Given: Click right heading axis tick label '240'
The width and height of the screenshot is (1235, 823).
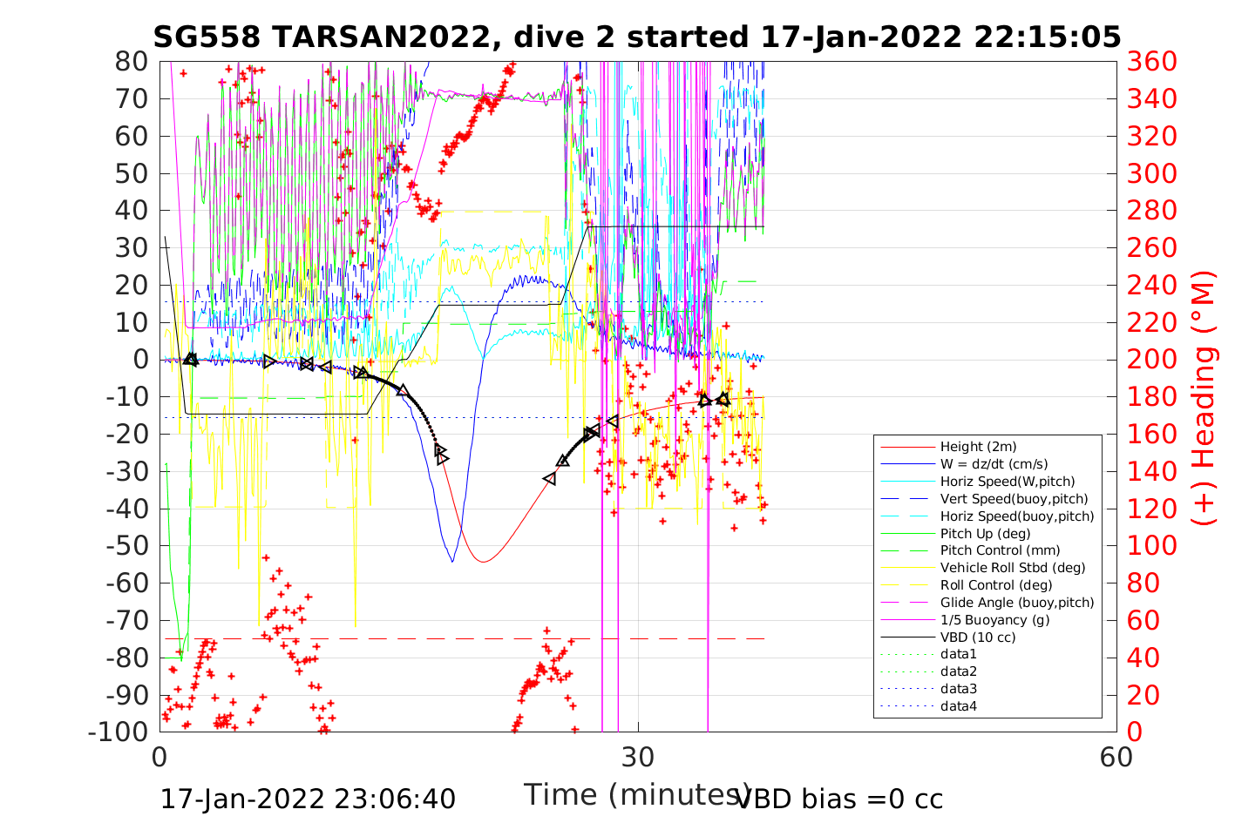Looking at the screenshot, I should tap(1152, 285).
